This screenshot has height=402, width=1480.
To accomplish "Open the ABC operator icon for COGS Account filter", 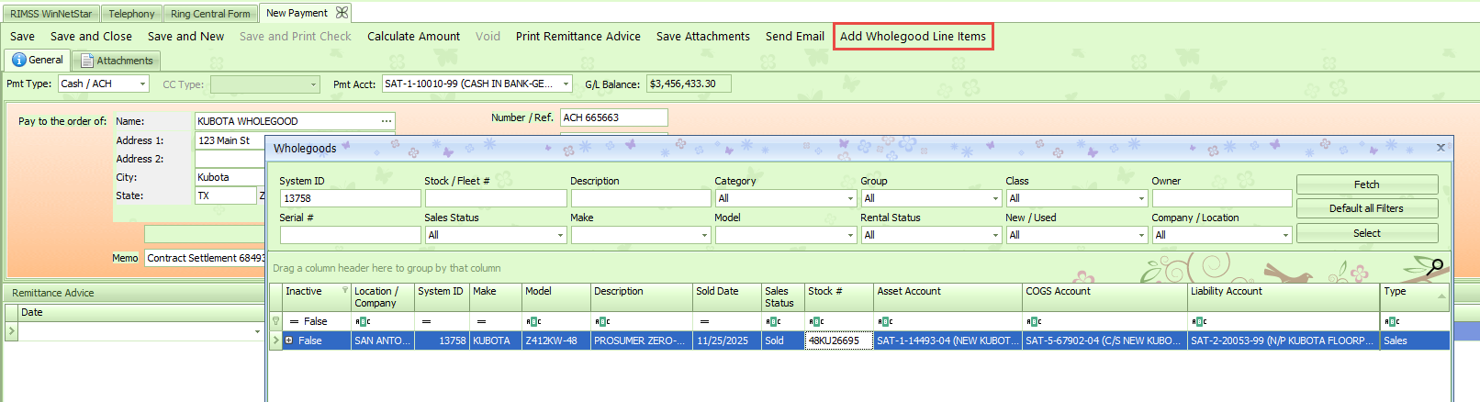I will point(1034,321).
